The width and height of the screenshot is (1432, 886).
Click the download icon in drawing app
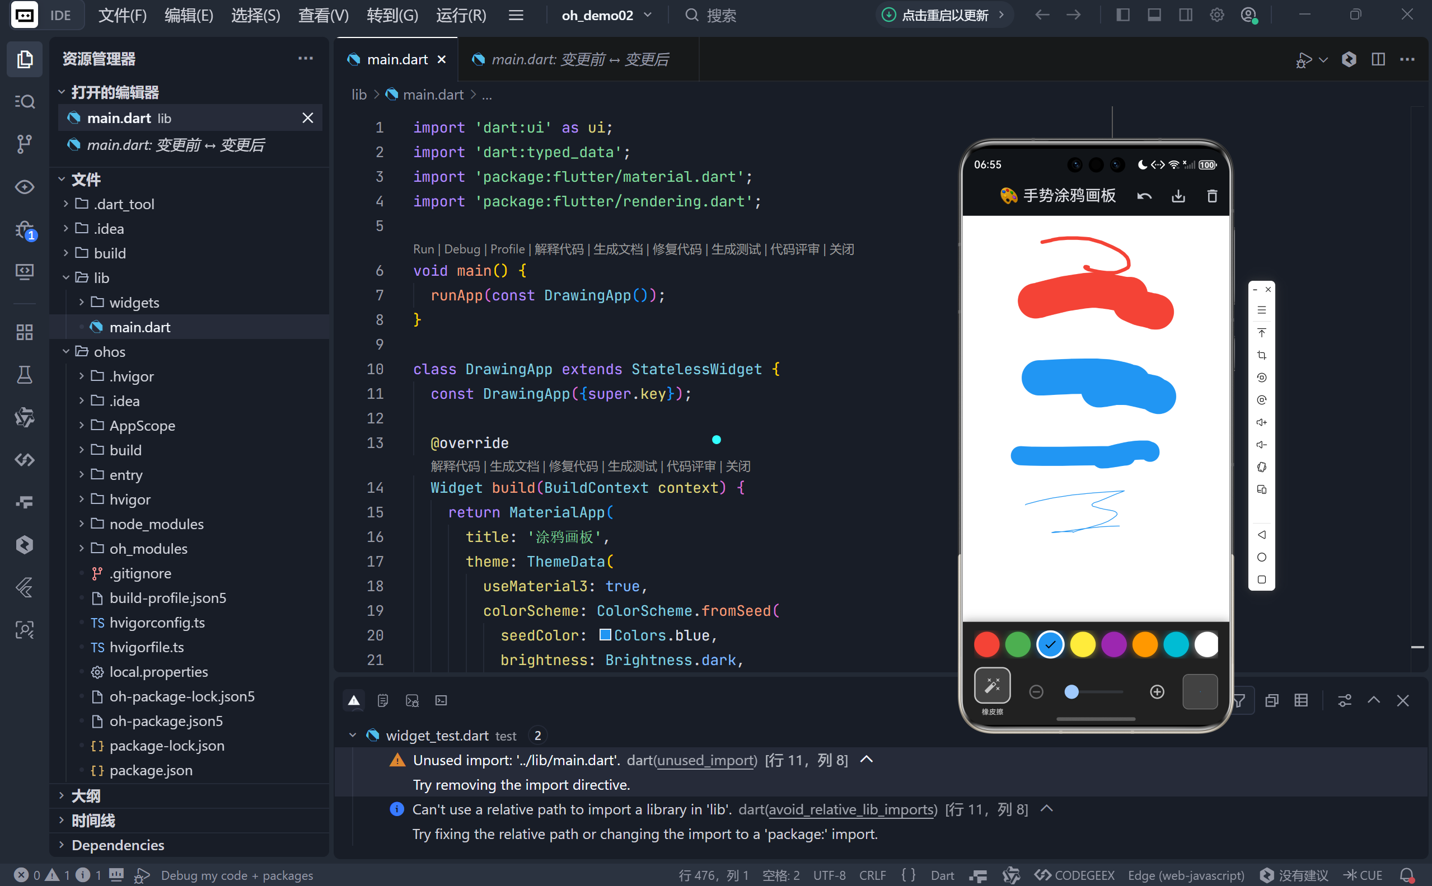coord(1178,196)
